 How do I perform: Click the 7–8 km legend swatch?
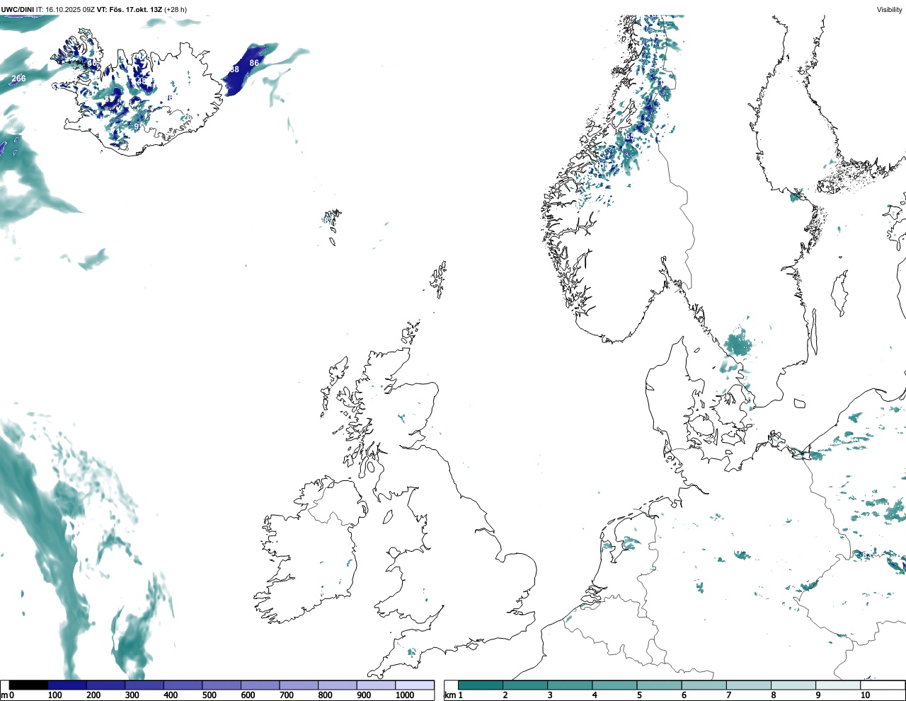[749, 685]
